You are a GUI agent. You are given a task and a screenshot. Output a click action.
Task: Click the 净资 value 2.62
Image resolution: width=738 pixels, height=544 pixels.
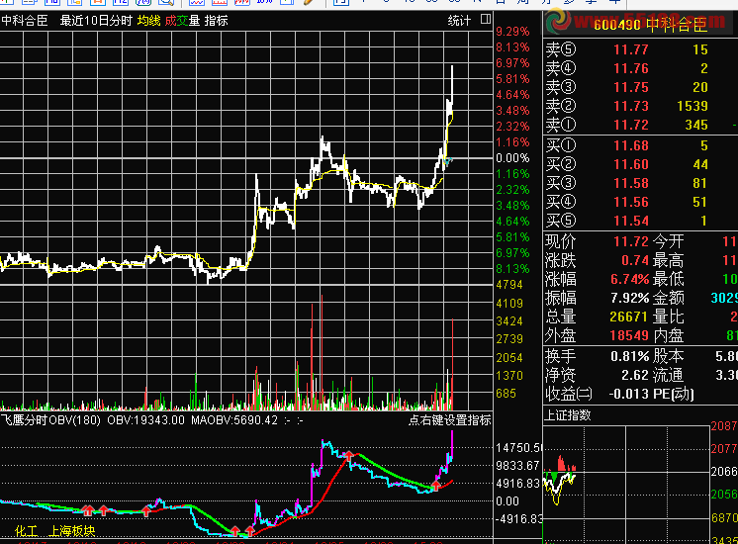[x=635, y=375]
